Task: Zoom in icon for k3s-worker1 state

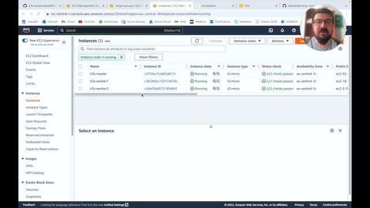Action: pyautogui.click(x=214, y=81)
